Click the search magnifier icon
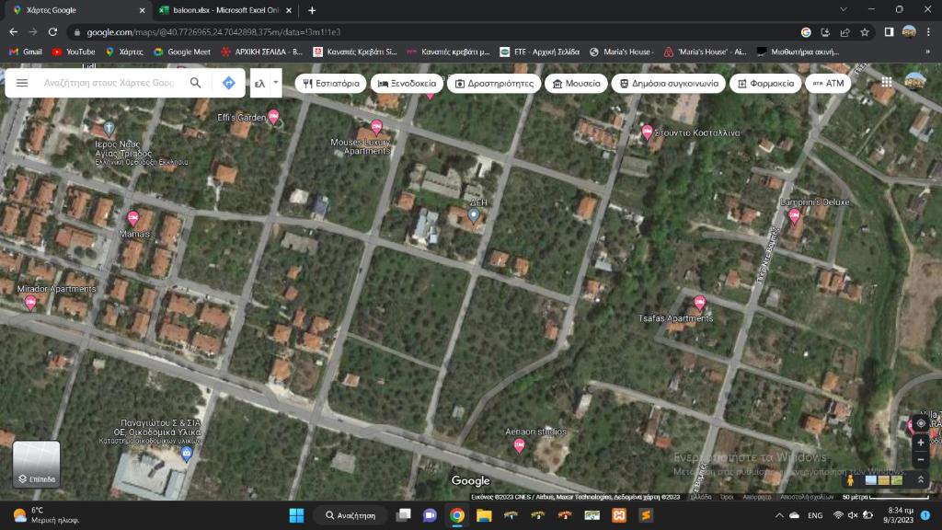The height and width of the screenshot is (530, 942). [x=195, y=83]
